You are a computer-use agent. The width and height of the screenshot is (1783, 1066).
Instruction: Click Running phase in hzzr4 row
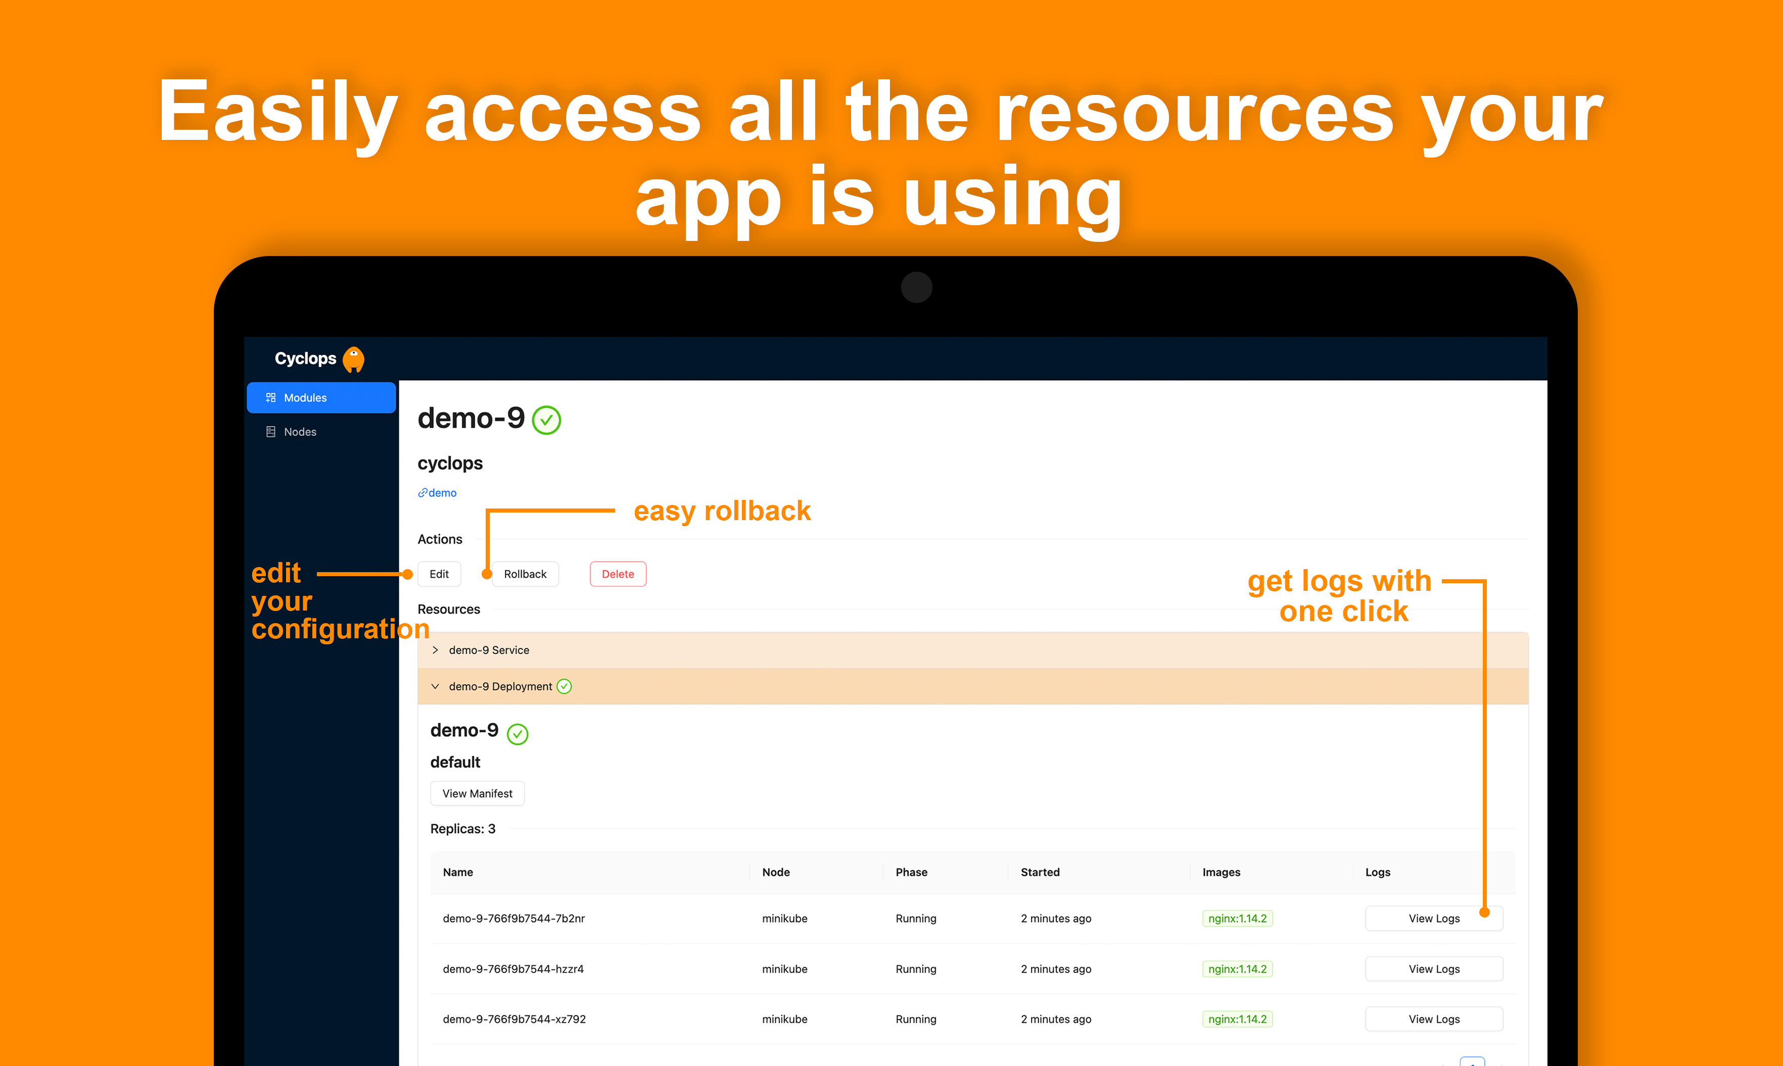pos(916,969)
